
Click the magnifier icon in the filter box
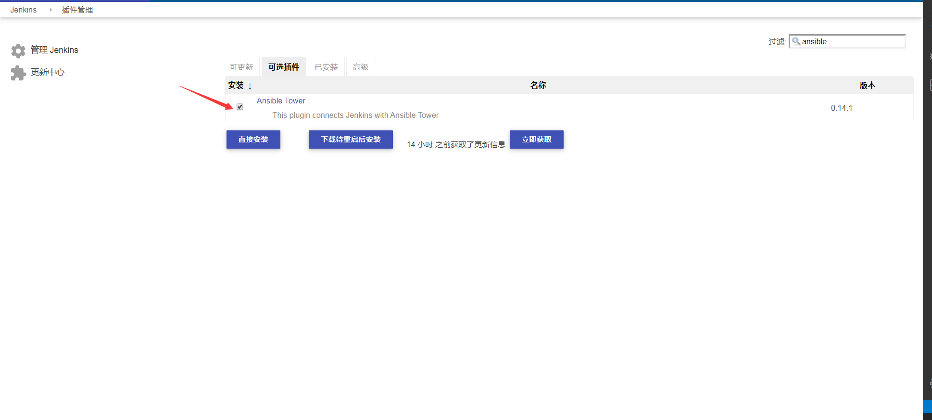[x=796, y=41]
